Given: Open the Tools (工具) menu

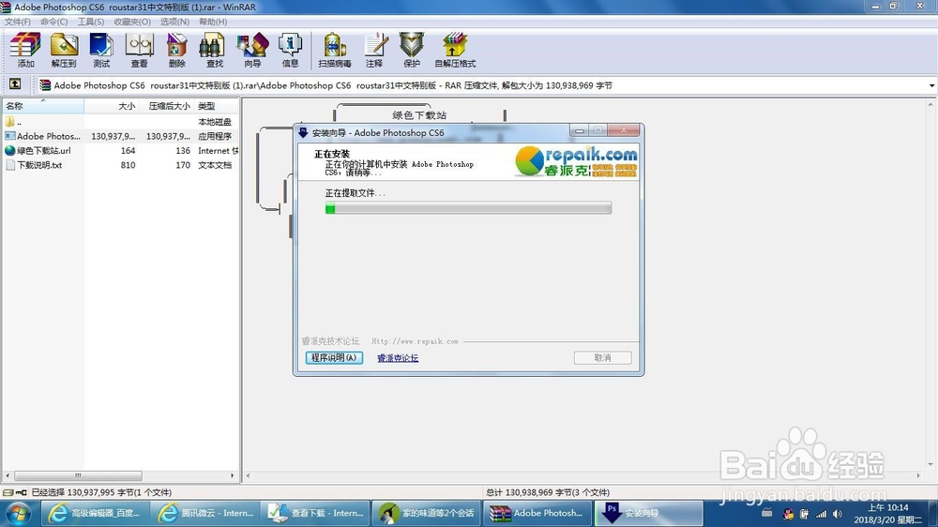Looking at the screenshot, I should 90,22.
